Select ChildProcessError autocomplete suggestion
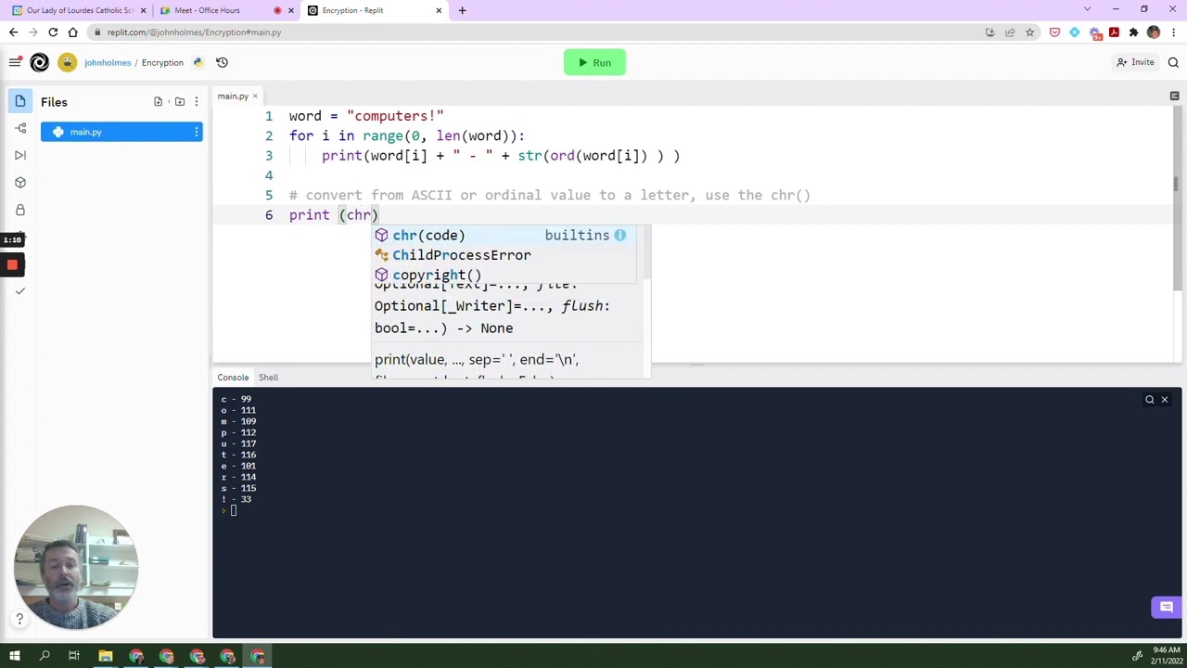The height and width of the screenshot is (668, 1187). (504, 255)
